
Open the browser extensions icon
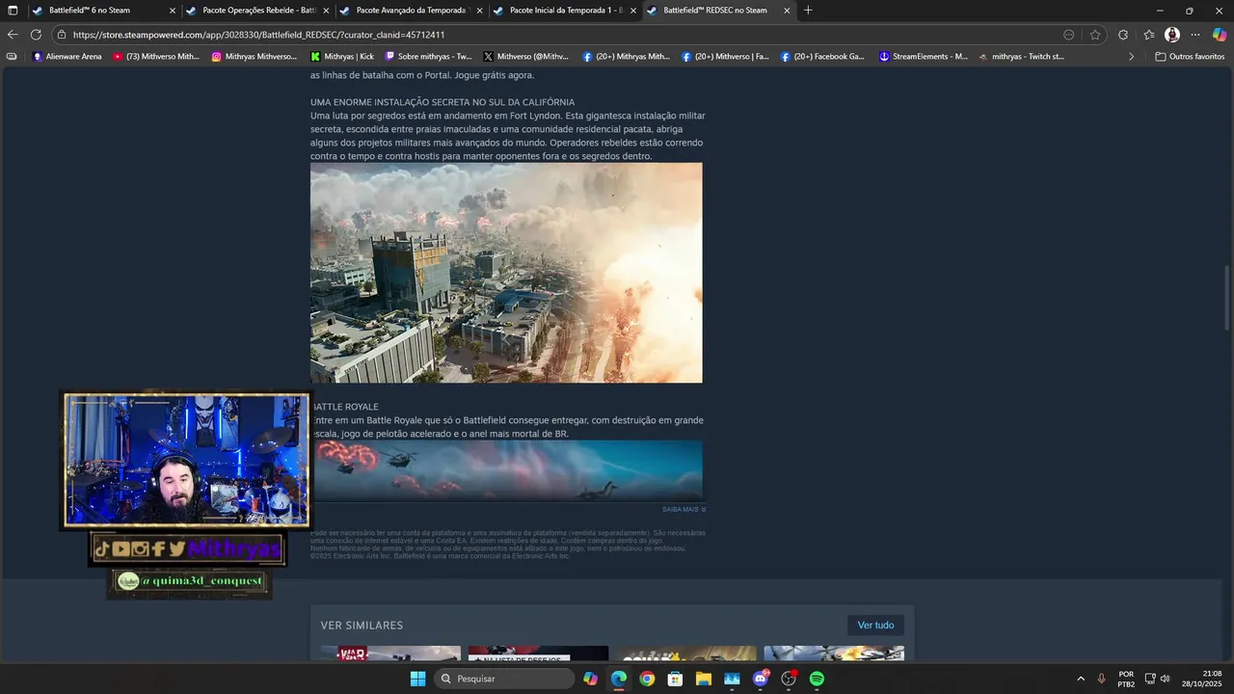click(1123, 35)
